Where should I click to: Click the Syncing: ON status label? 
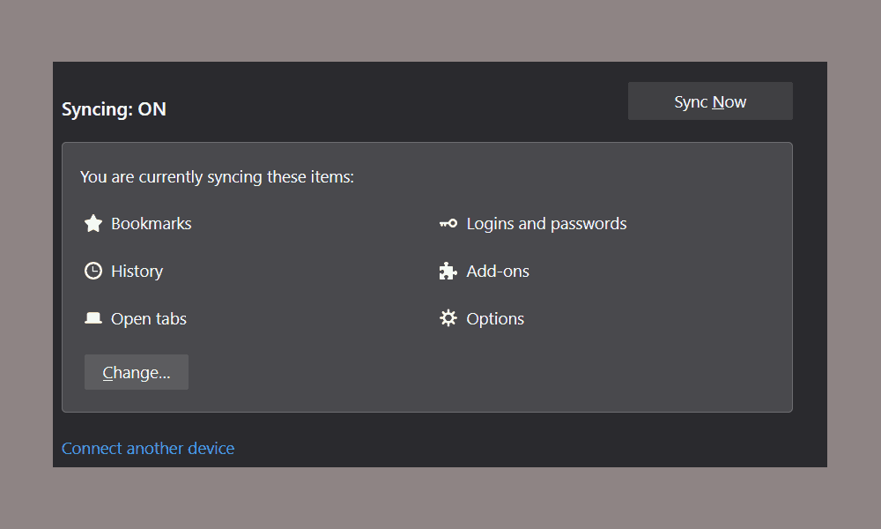click(x=114, y=108)
